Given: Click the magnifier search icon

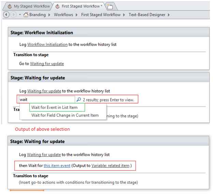Looking at the screenshot, I should click(x=79, y=99).
